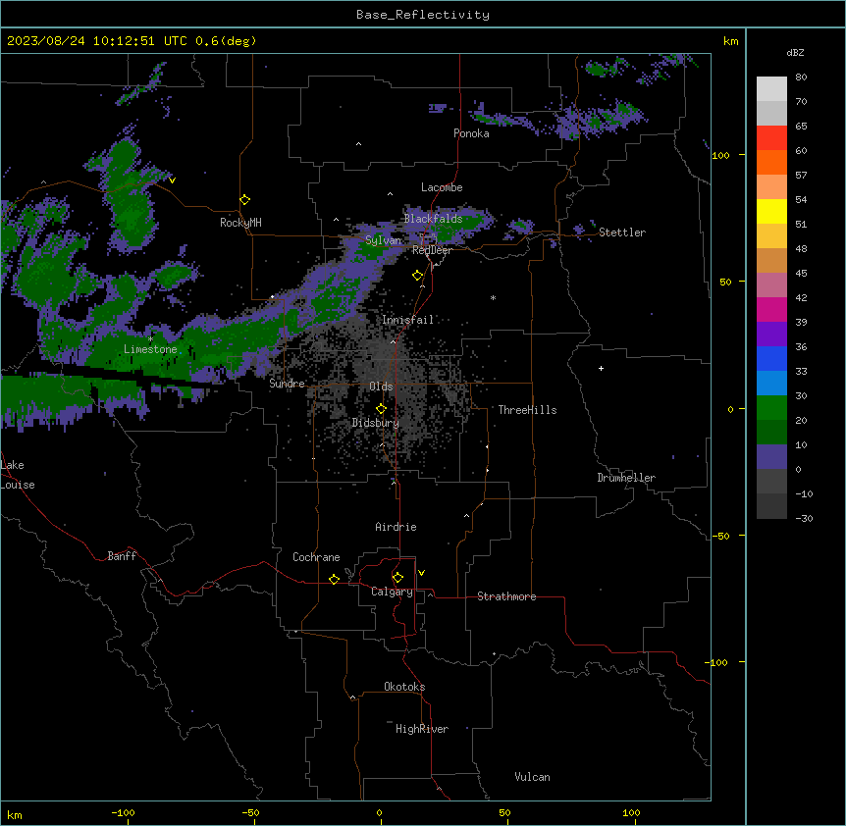This screenshot has width=846, height=826.
Task: Click the Didsbury town label
Action: (x=376, y=423)
